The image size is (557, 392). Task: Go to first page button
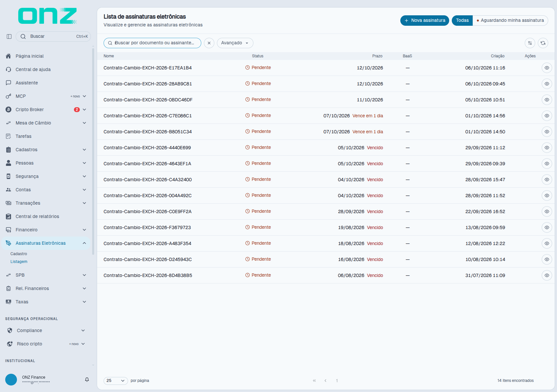point(314,381)
